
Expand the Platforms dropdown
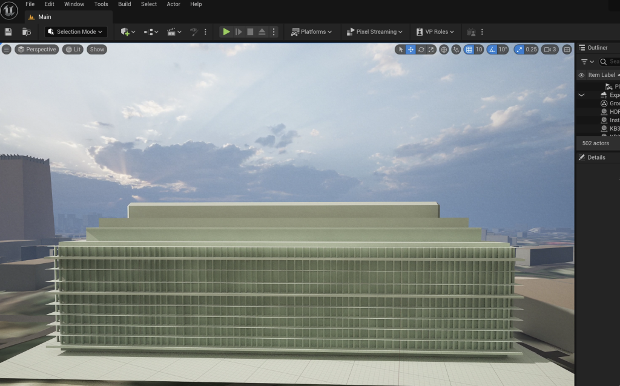pos(312,31)
